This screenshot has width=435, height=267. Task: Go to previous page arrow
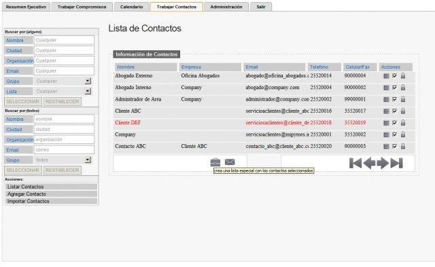pos(369,163)
